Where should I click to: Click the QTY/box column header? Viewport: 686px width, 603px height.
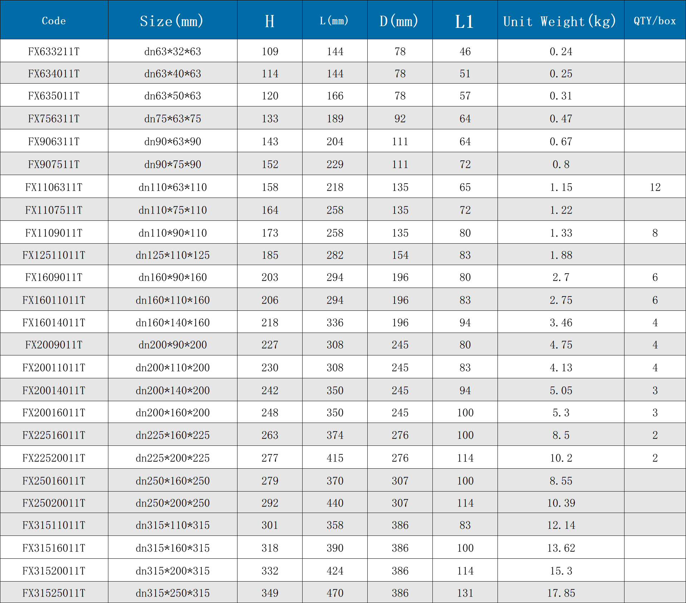pyautogui.click(x=655, y=21)
